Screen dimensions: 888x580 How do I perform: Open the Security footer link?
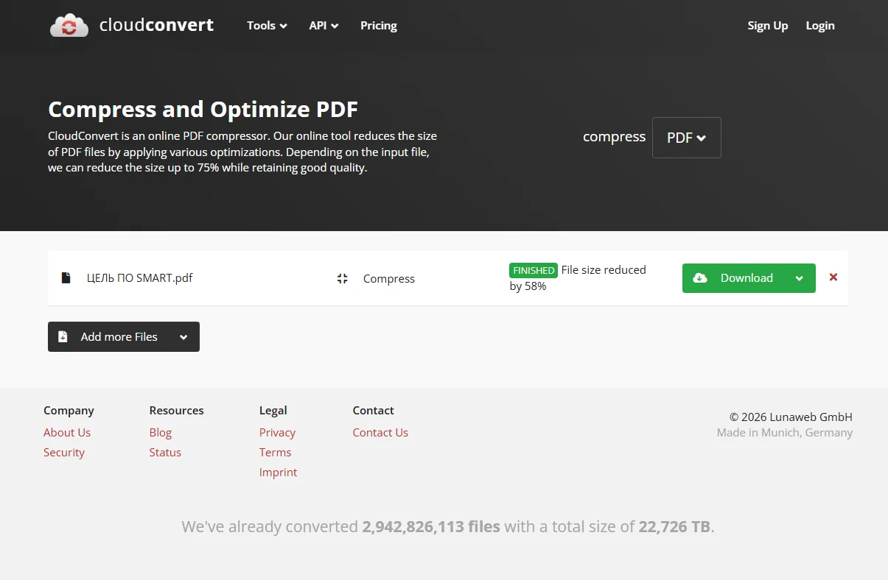pos(64,453)
